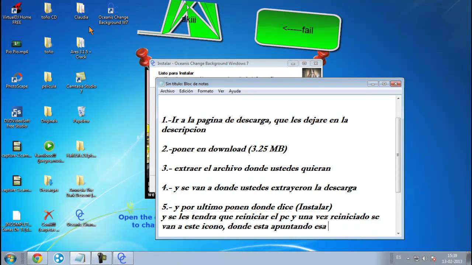Open the Ver menu in Notepad
The image size is (472, 265).
coord(221,91)
